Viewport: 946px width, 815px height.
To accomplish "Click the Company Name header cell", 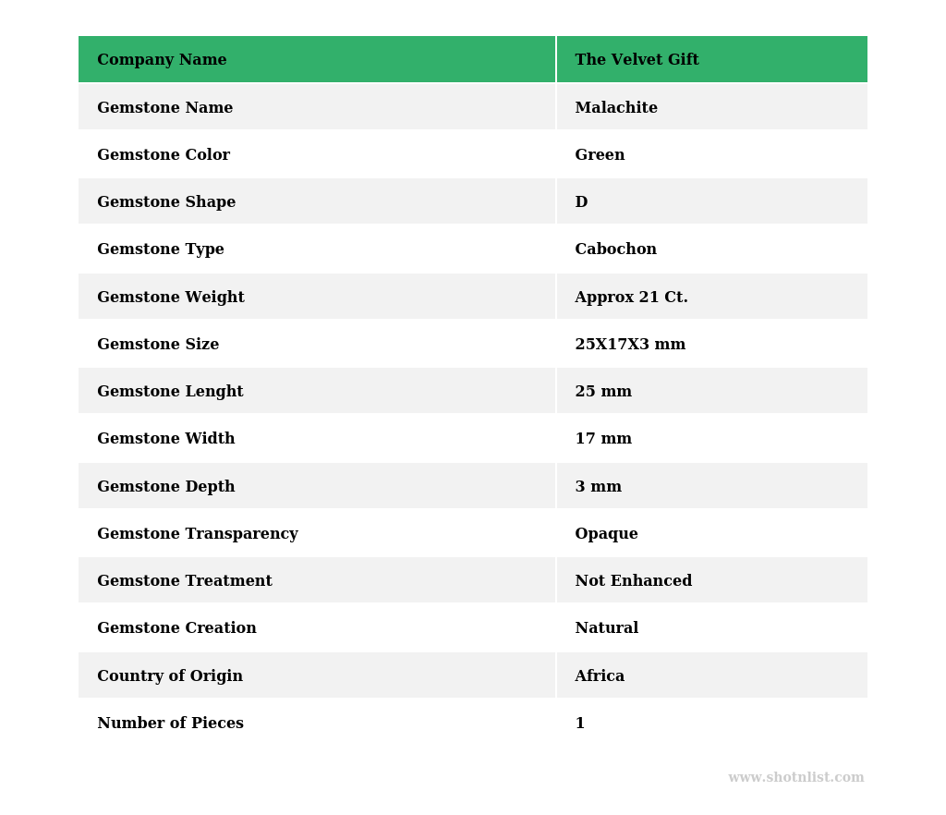I will (x=162, y=60).
